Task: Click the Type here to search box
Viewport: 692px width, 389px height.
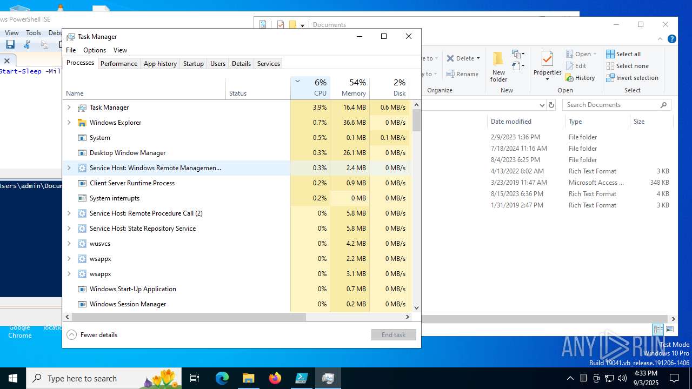Action: point(104,378)
